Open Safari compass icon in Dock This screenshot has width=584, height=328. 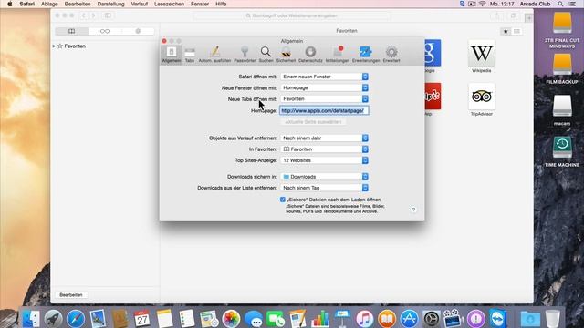76,319
